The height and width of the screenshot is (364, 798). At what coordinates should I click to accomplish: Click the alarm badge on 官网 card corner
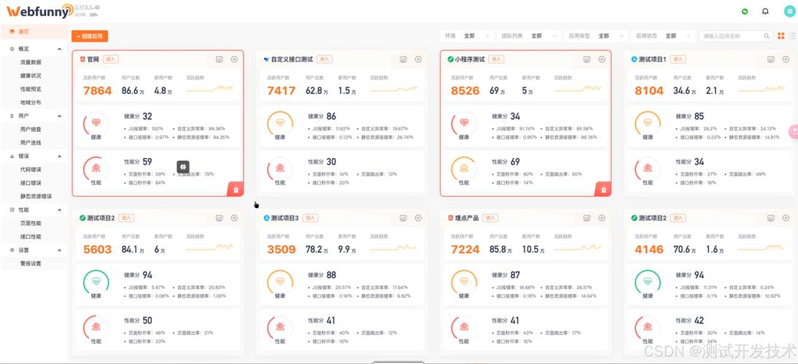coord(236,189)
